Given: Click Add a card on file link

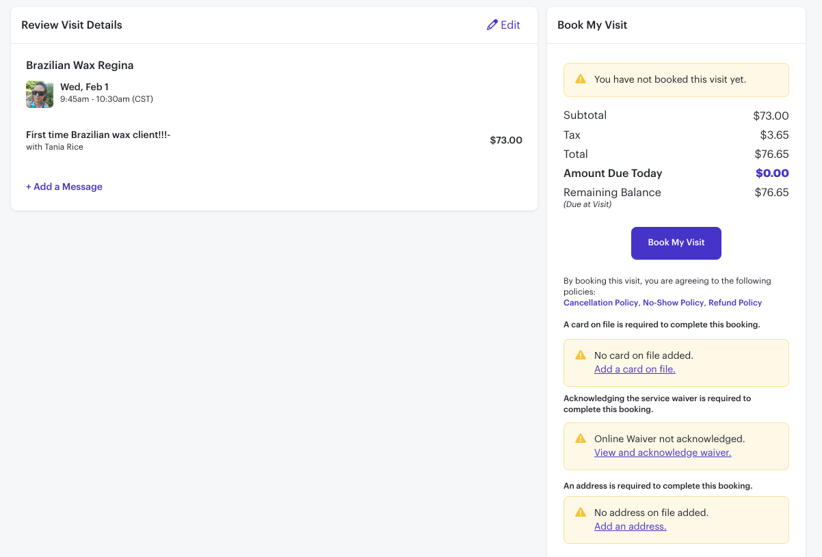Looking at the screenshot, I should [x=635, y=369].
